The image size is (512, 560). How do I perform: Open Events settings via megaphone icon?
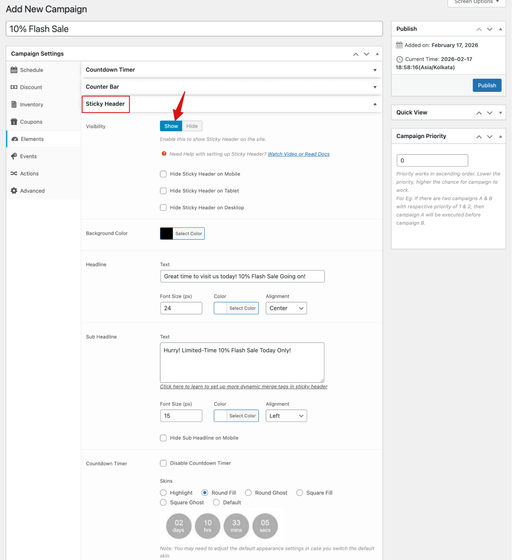coord(14,156)
